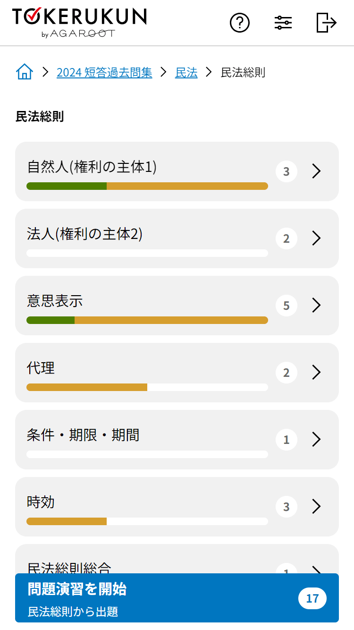Click question count badge for 意思表示
Viewport: 354px width, 630px height.
[286, 306]
